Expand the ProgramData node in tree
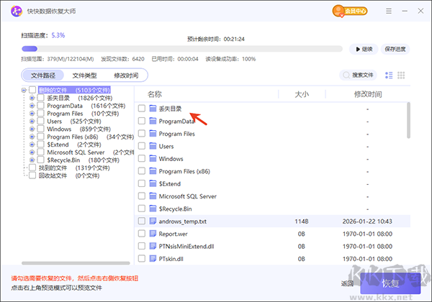This screenshot has width=432, height=302. point(32,106)
